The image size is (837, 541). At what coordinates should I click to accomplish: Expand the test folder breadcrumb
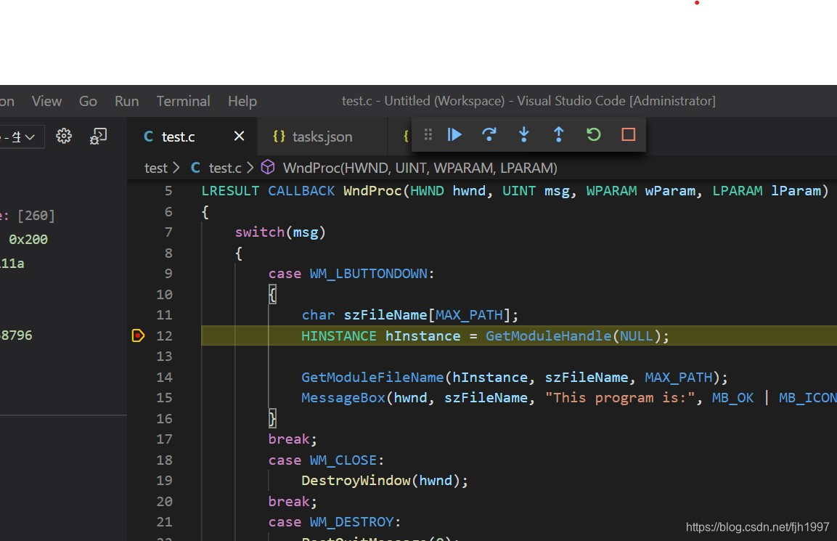(155, 168)
